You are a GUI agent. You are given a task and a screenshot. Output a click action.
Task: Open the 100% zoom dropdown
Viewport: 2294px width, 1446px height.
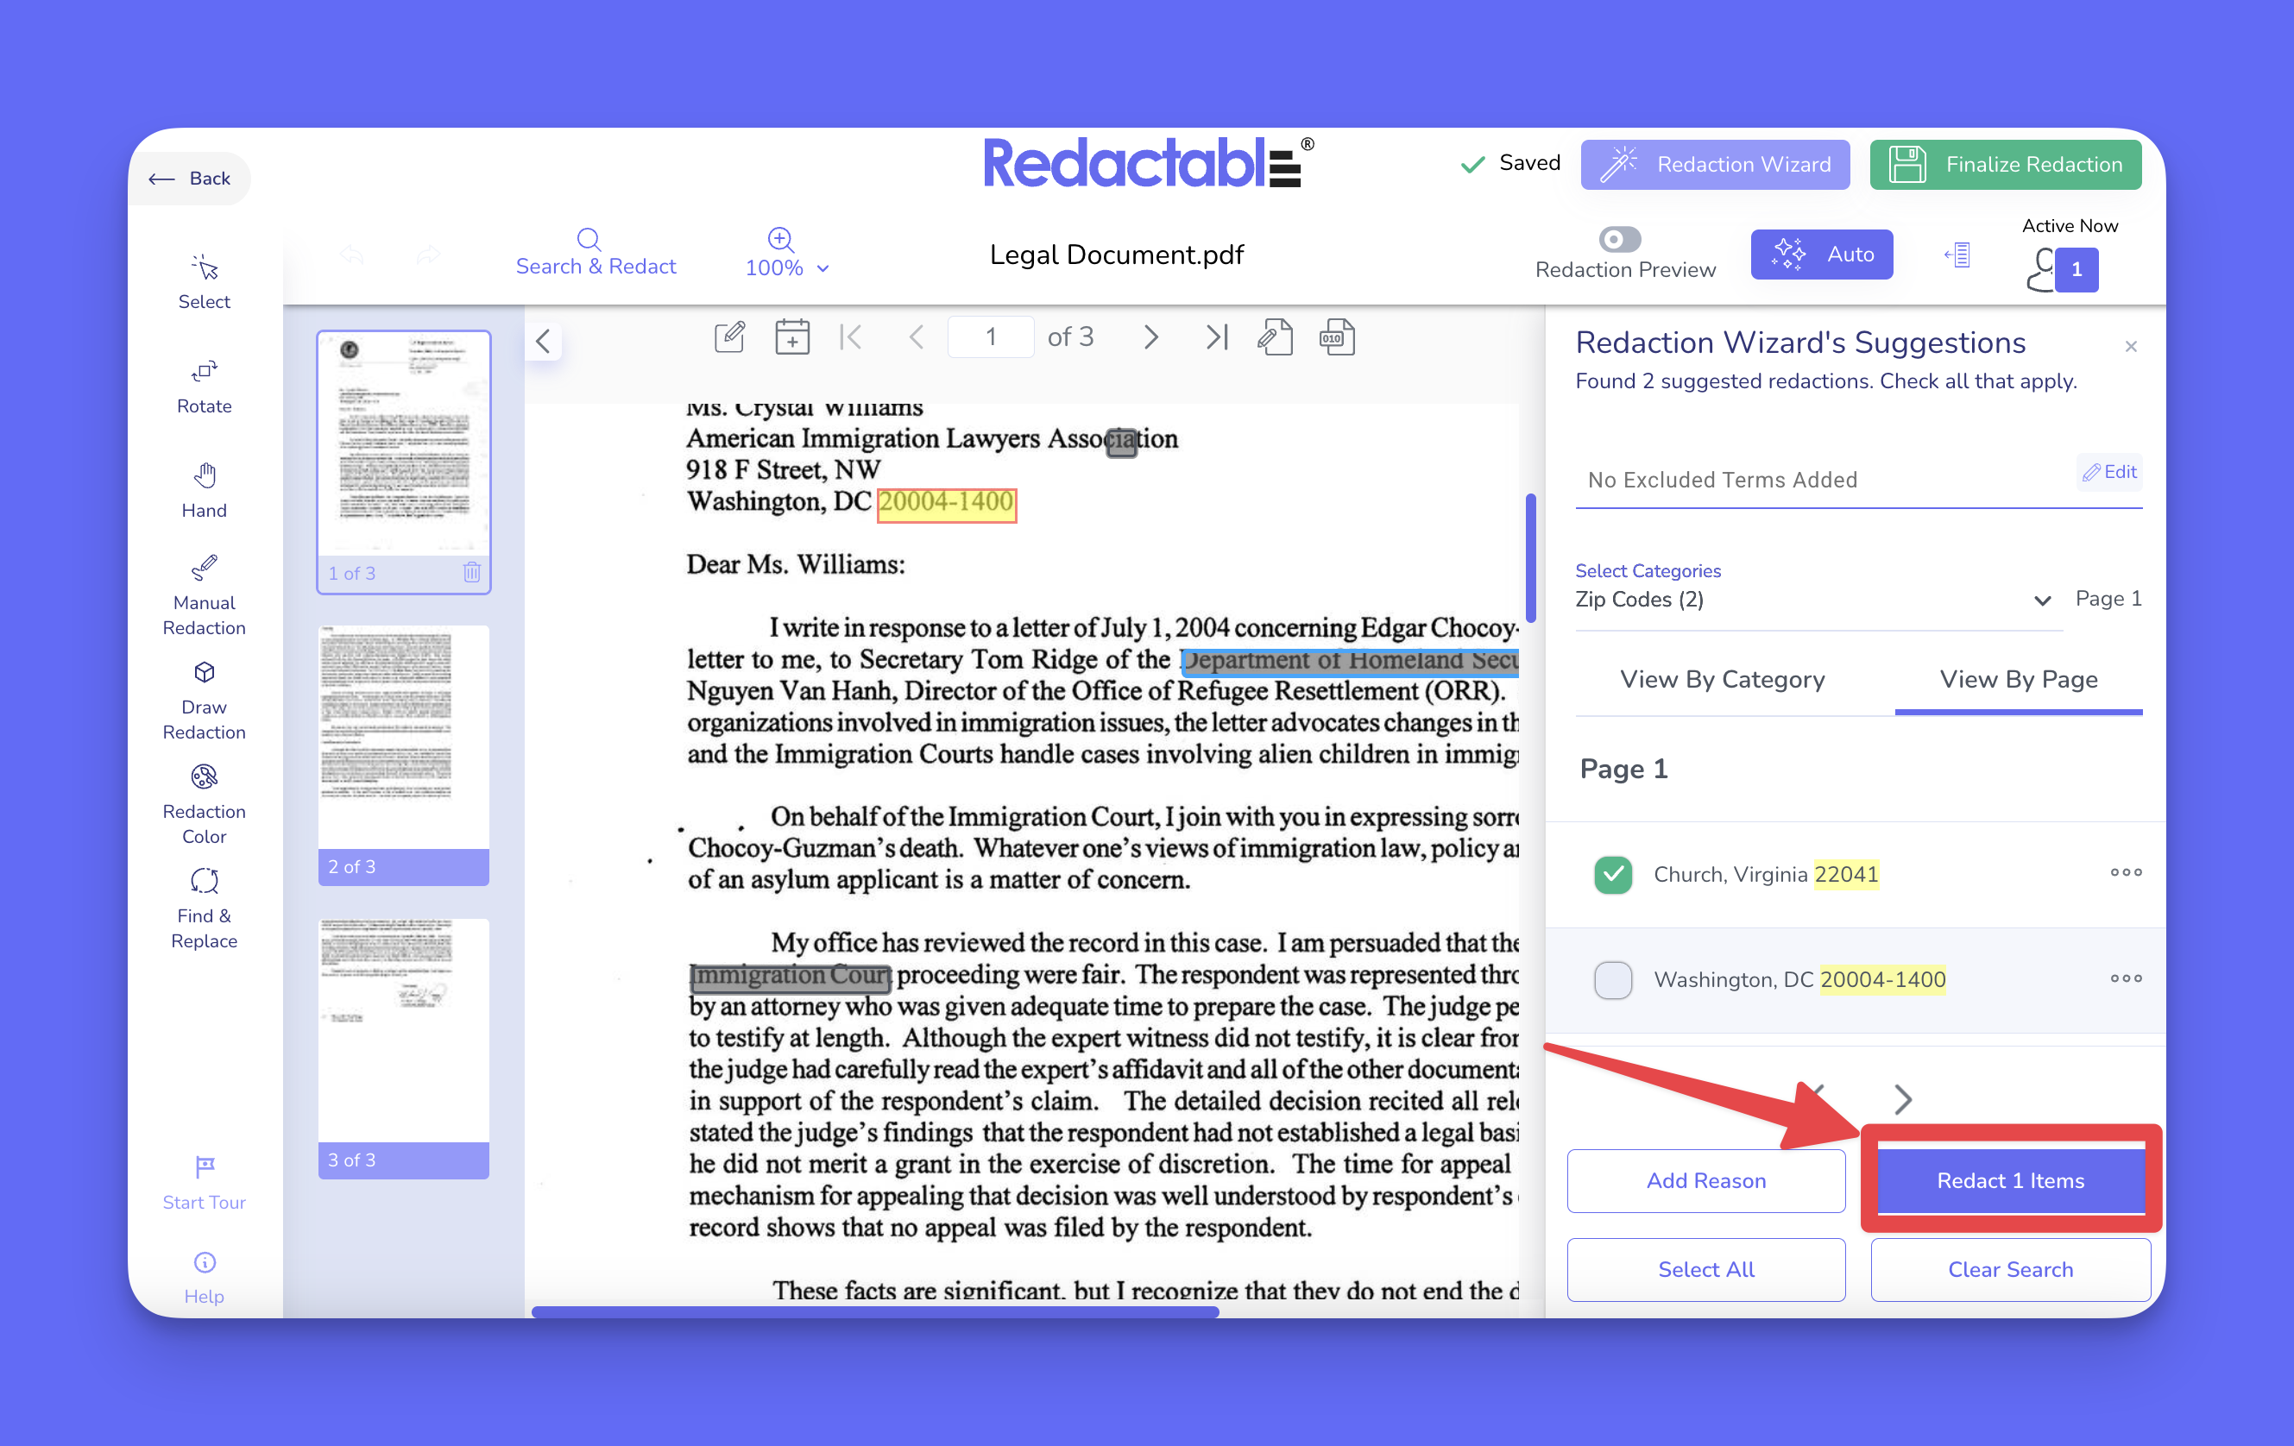787,267
